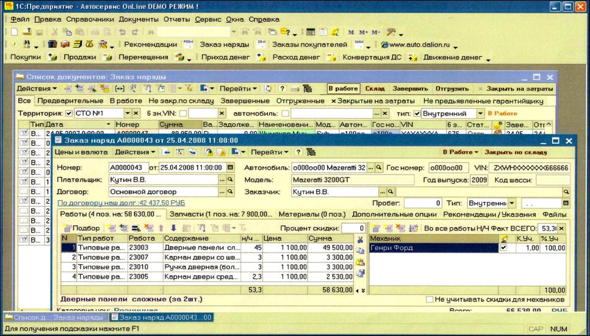Clear the Во все работы total field
Screen dimensions: 590x336
[x=561, y=228]
